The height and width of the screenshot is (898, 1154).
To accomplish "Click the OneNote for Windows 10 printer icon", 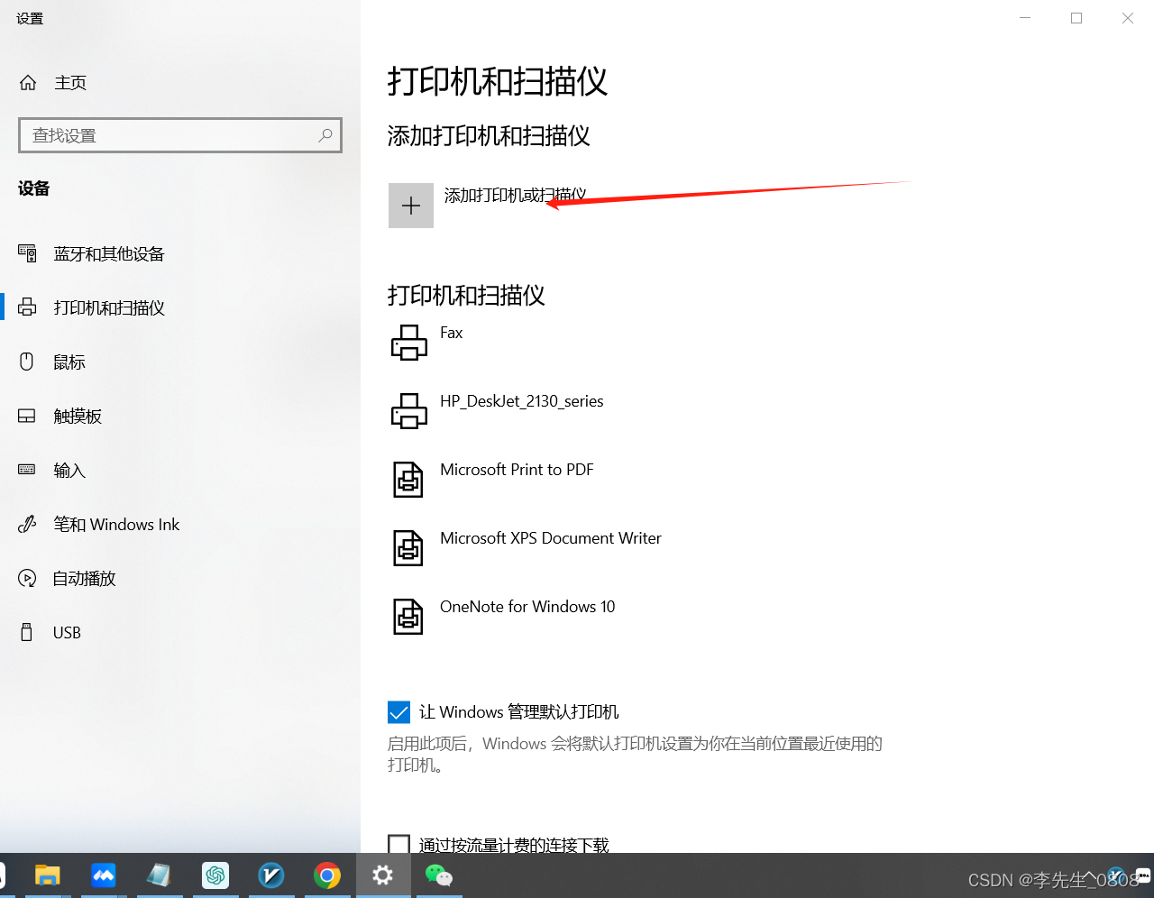I will tap(408, 617).
